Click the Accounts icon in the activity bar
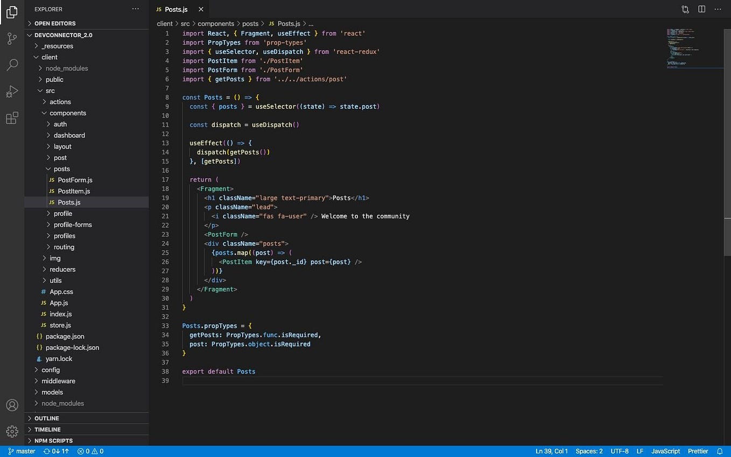 12,405
